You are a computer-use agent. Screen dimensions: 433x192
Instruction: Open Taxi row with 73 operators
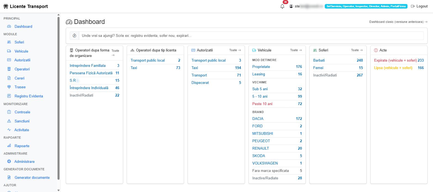pos(155,68)
